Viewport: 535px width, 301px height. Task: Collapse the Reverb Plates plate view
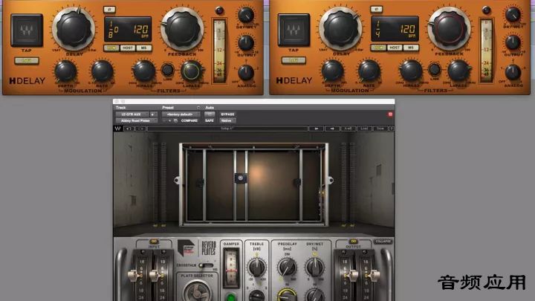coord(383,242)
